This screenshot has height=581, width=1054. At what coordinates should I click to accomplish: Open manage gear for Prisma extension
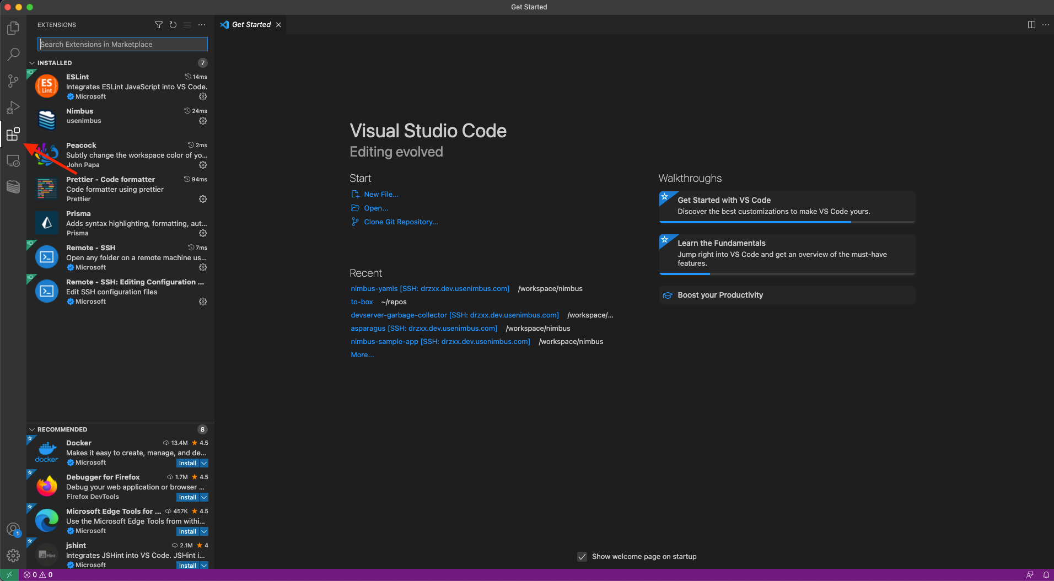[x=203, y=233]
